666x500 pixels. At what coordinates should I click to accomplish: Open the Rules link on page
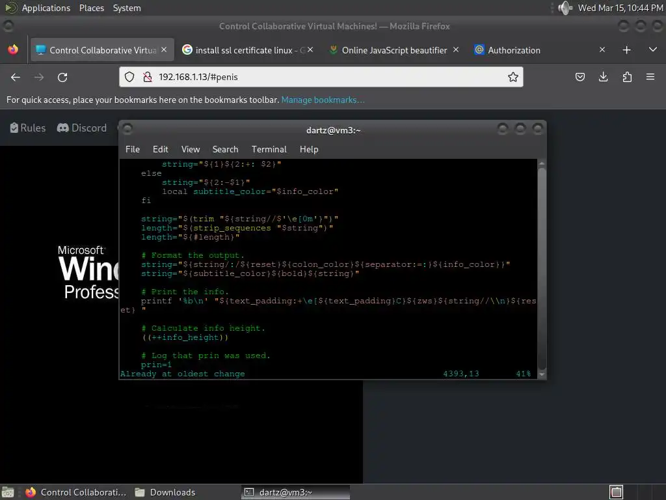[27, 128]
